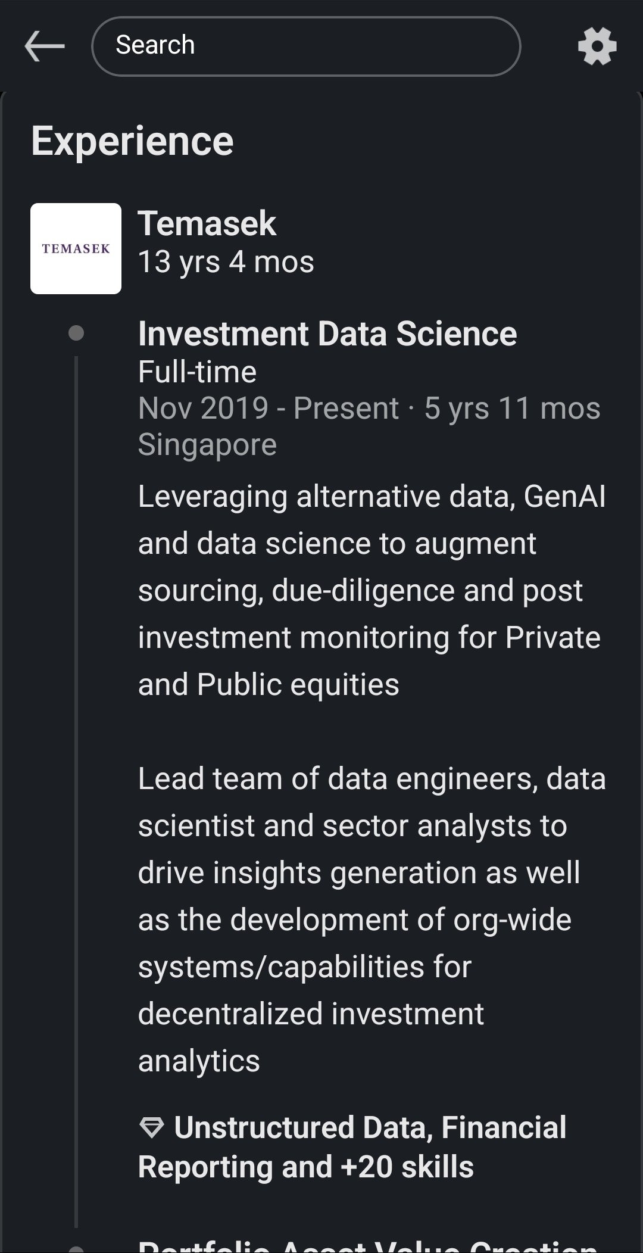Tap the 13 yrs 4 mos tenure text

[x=226, y=262]
